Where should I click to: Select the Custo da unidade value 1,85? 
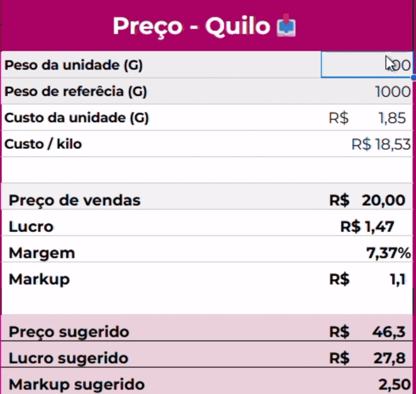pyautogui.click(x=392, y=118)
